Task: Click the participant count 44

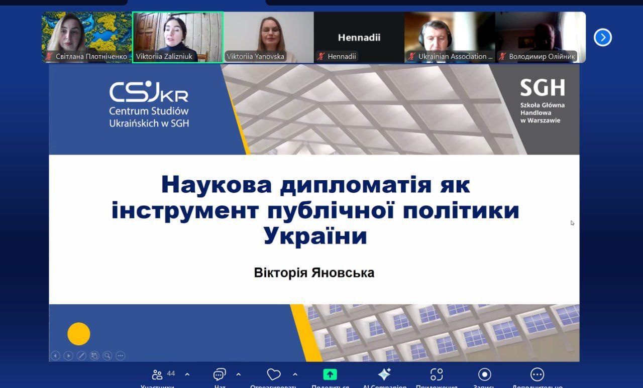Action: pyautogui.click(x=171, y=373)
